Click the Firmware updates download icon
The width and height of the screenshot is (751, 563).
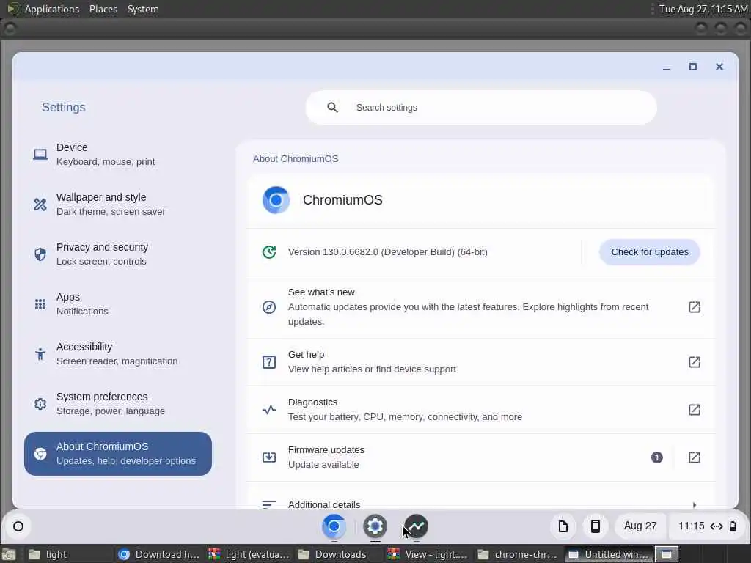(269, 457)
